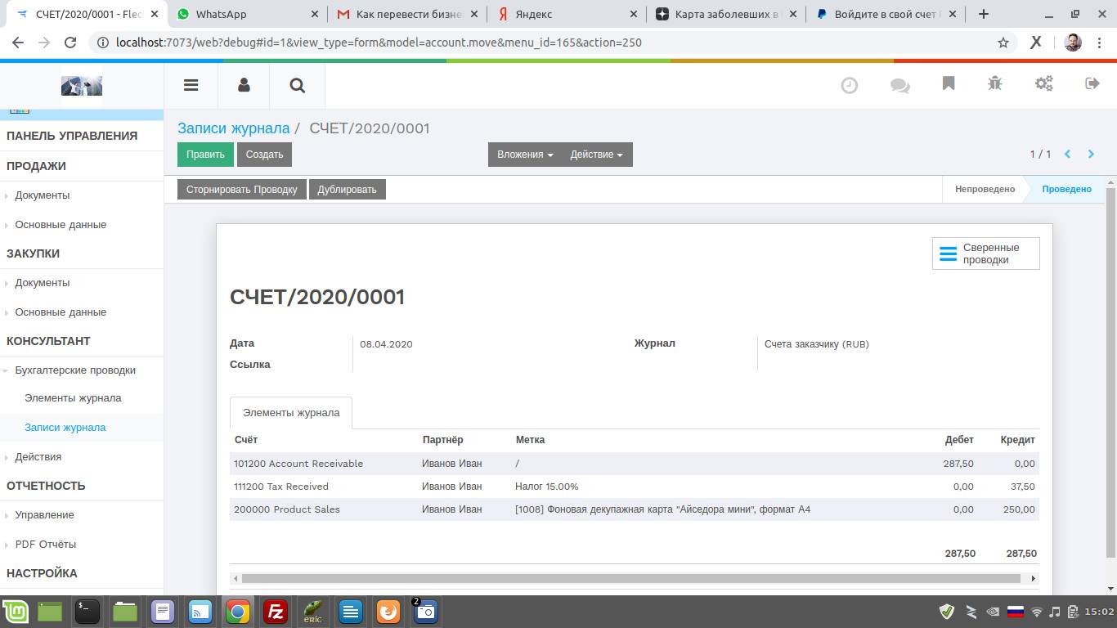The height and width of the screenshot is (628, 1117).
Task: Click the bookmark icon in top bar
Action: (x=949, y=84)
